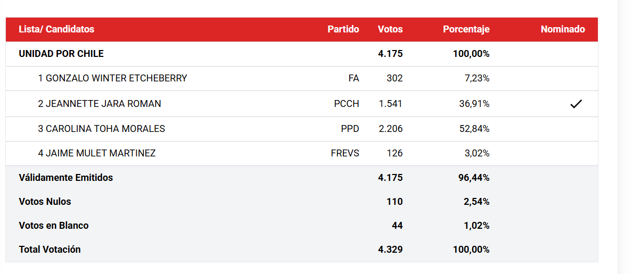Click candidate Gonzalo Winter Etcheberry
The width and height of the screenshot is (633, 274).
click(113, 78)
